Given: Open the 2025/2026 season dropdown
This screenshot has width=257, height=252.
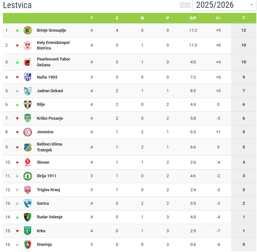Looking at the screenshot, I should pyautogui.click(x=224, y=5).
